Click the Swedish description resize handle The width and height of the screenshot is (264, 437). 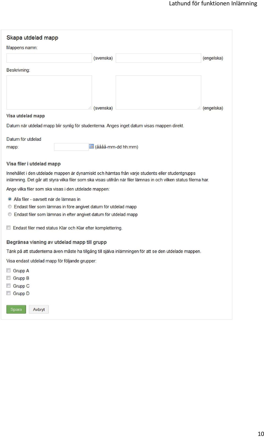click(x=90, y=108)
